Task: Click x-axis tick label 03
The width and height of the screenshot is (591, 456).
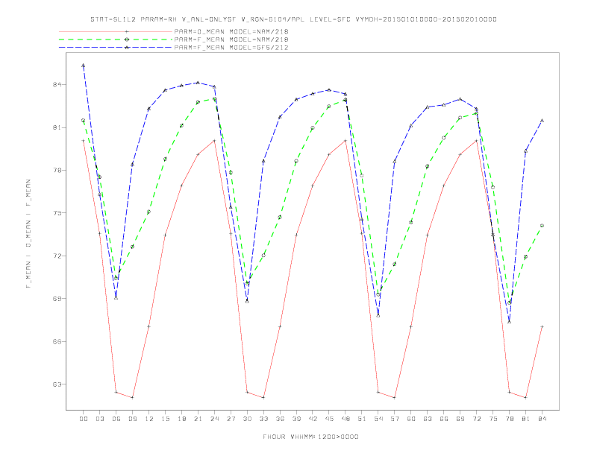Action: click(x=99, y=419)
